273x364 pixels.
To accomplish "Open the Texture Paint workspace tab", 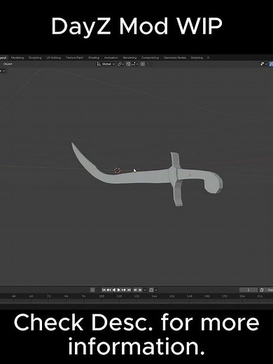I will tap(74, 57).
